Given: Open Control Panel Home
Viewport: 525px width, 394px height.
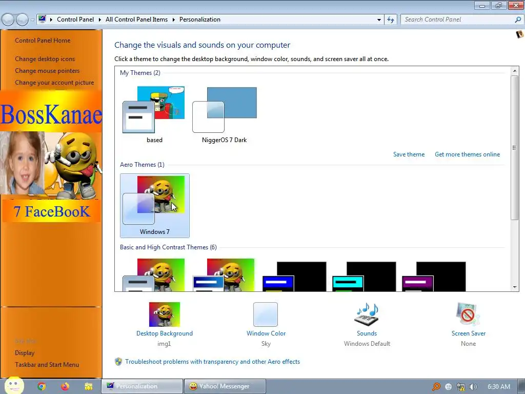Looking at the screenshot, I should point(43,41).
